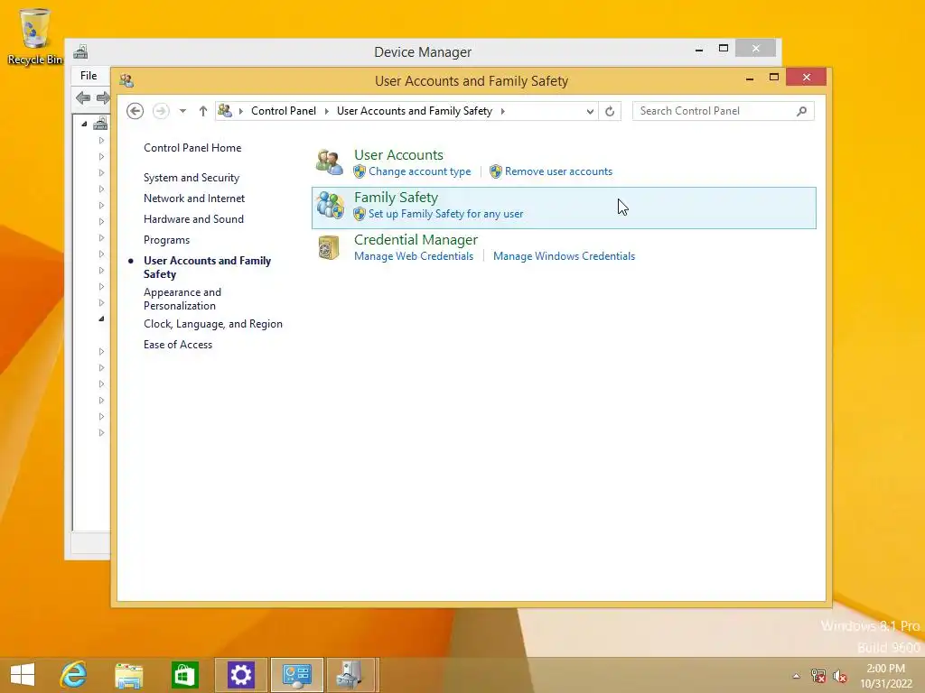The height and width of the screenshot is (693, 925).
Task: Click the muted speaker tray icon
Action: pyautogui.click(x=840, y=676)
